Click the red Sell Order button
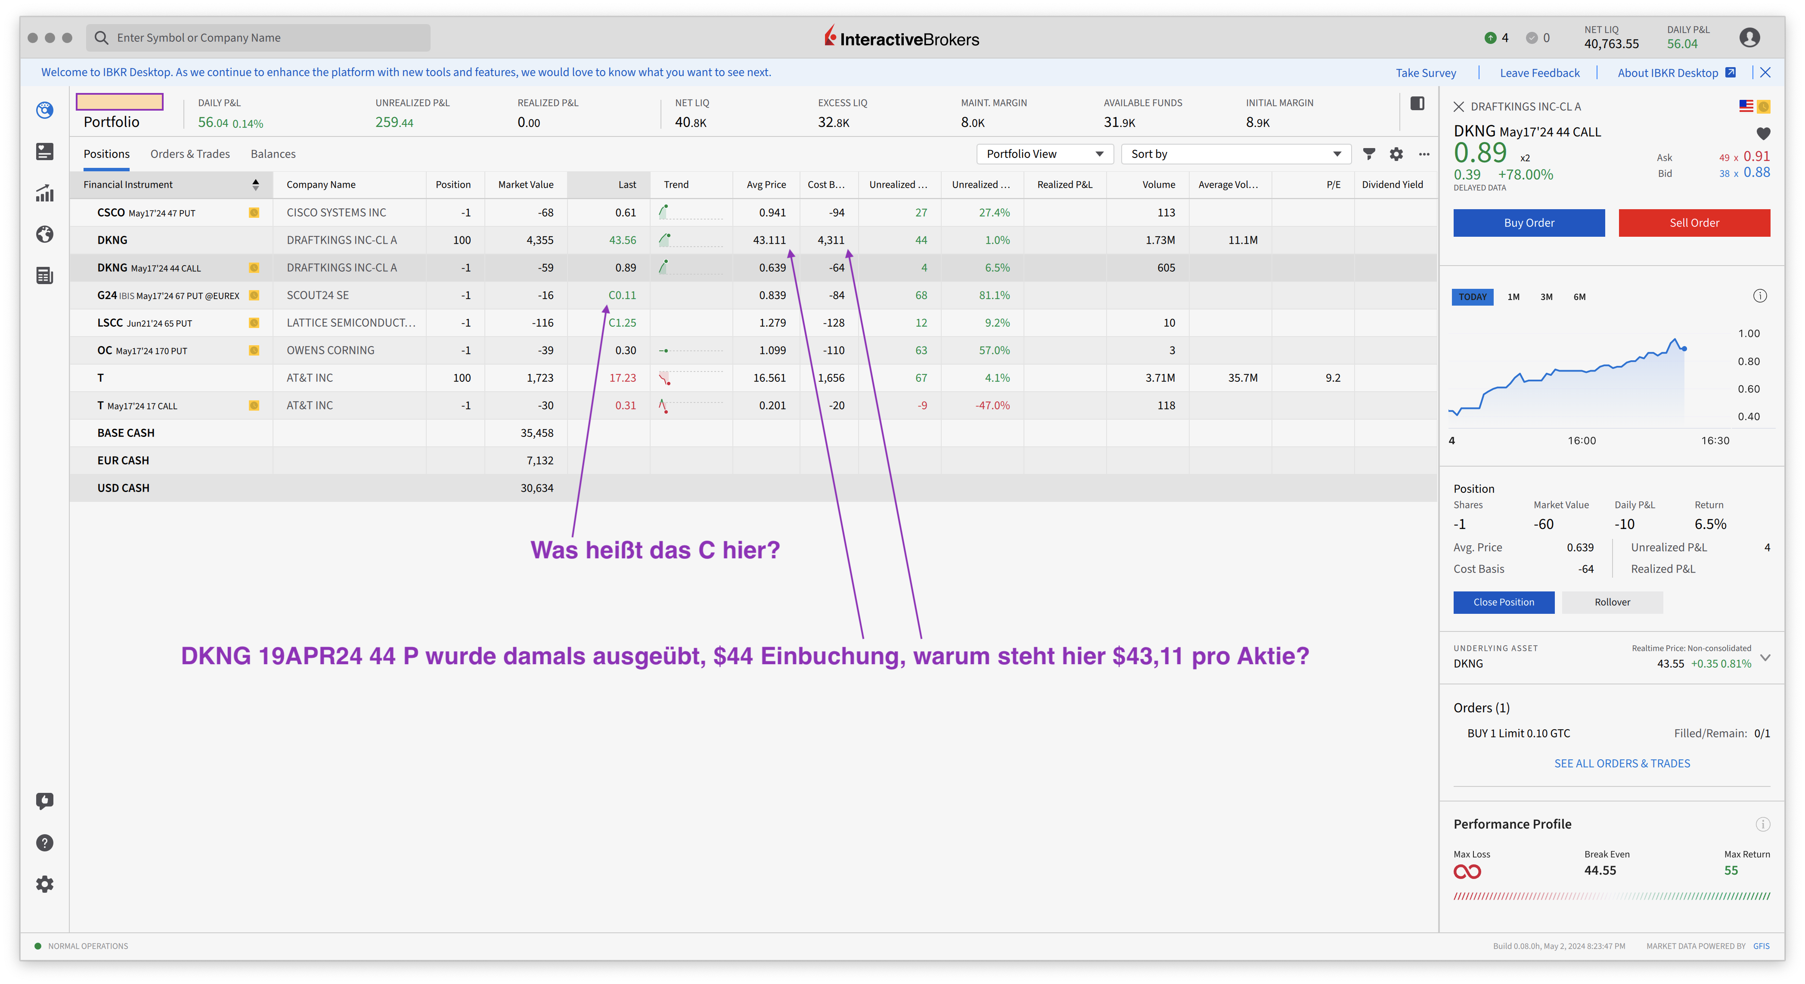The height and width of the screenshot is (984, 1805). coord(1693,223)
